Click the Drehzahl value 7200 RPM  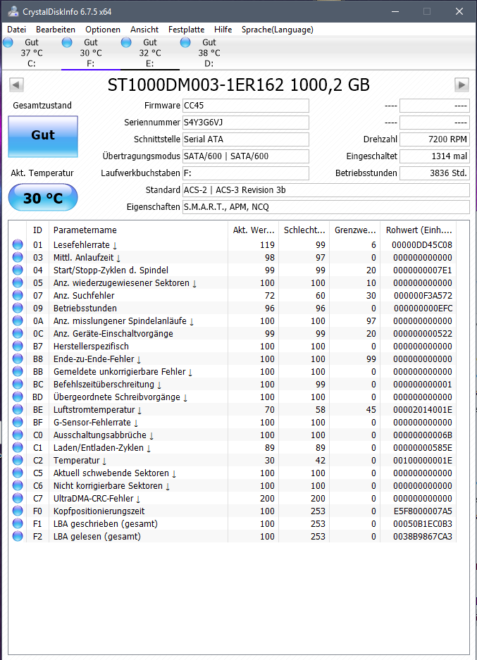click(435, 139)
